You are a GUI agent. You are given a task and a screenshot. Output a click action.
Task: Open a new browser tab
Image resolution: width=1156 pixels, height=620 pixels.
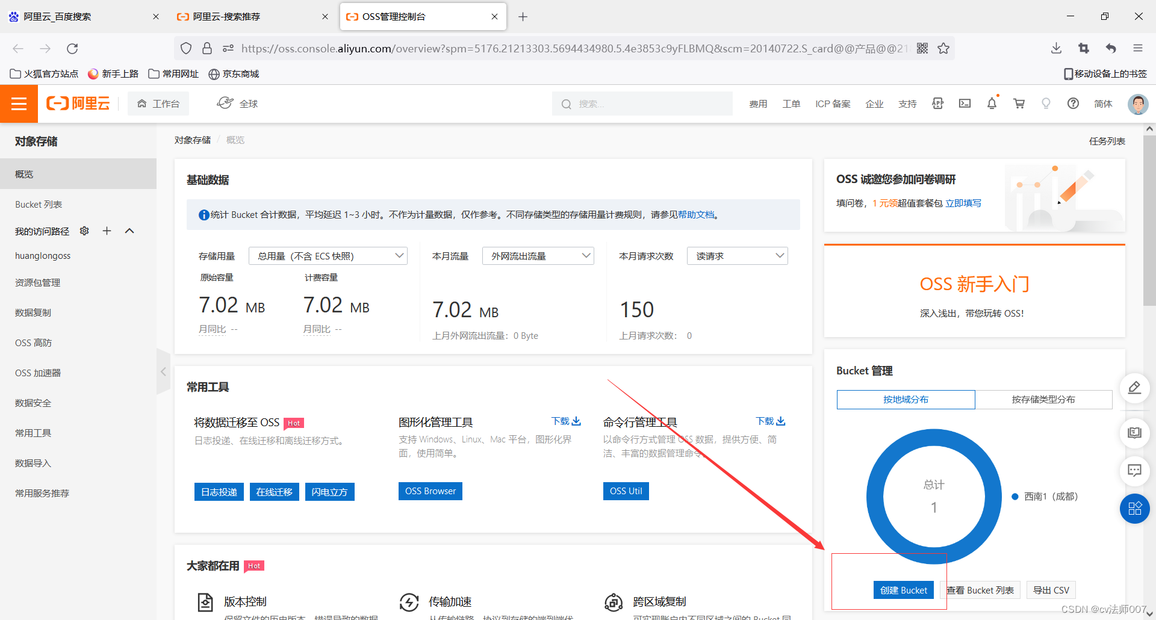tap(523, 17)
